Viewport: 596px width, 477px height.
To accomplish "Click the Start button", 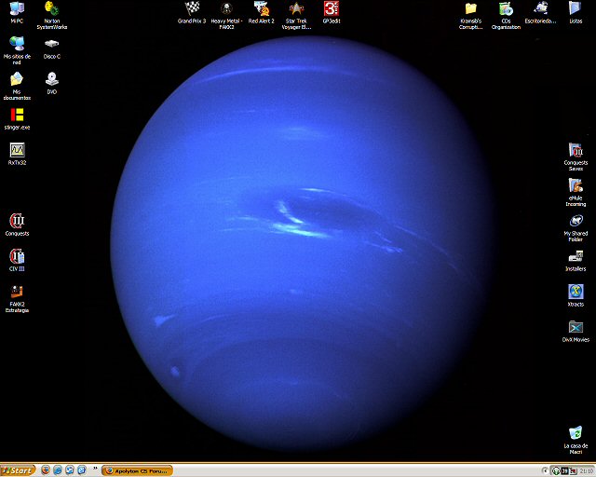I will pyautogui.click(x=19, y=470).
